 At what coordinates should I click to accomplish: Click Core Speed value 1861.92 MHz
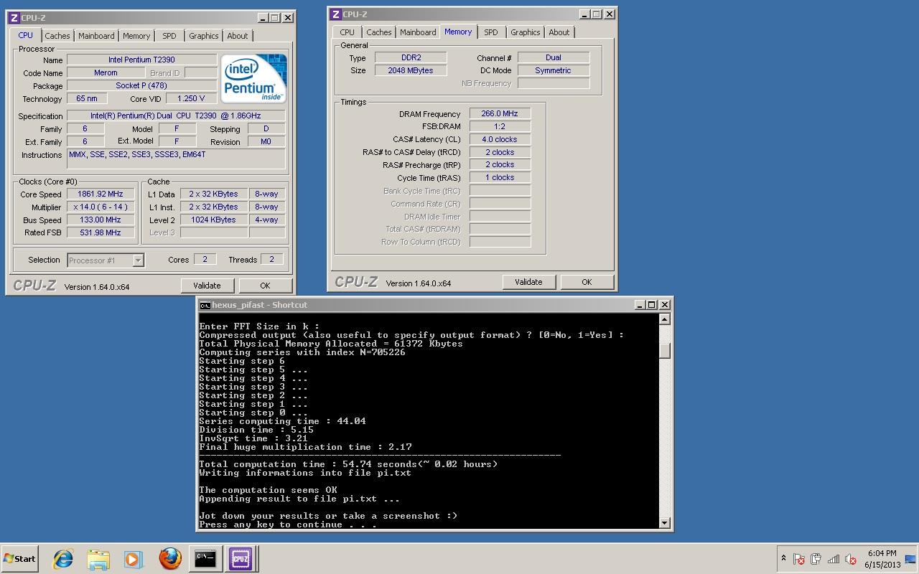(100, 194)
